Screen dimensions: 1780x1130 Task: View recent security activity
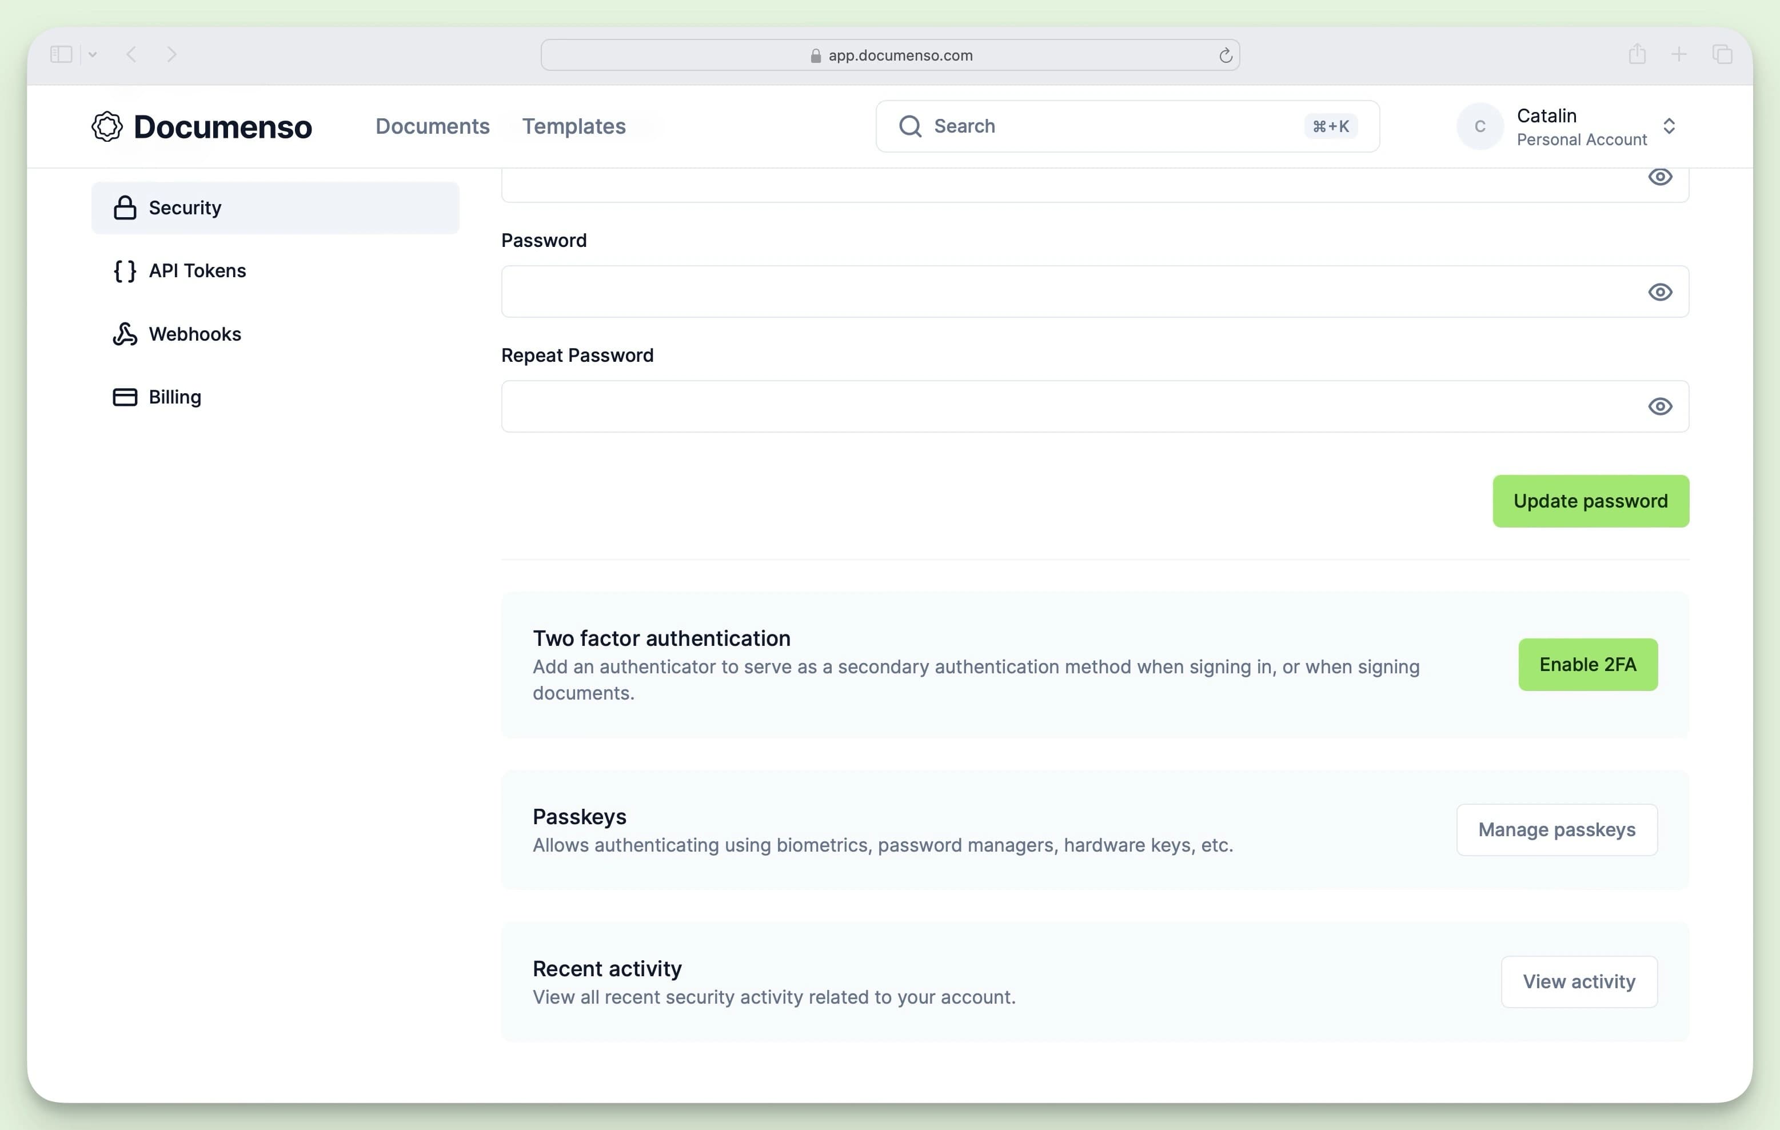tap(1579, 981)
